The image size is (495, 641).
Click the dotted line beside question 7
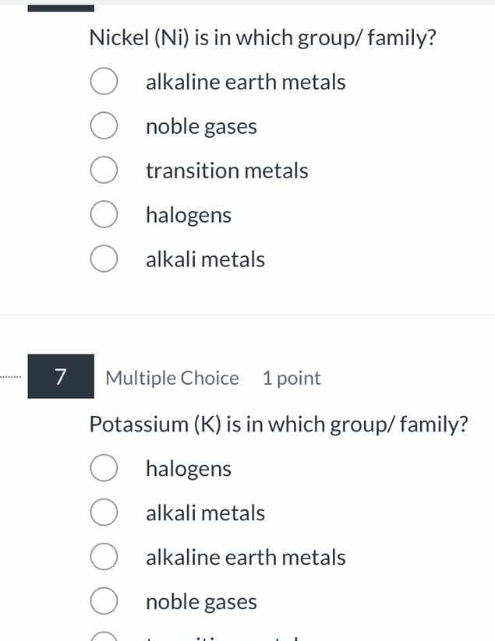pyautogui.click(x=9, y=377)
